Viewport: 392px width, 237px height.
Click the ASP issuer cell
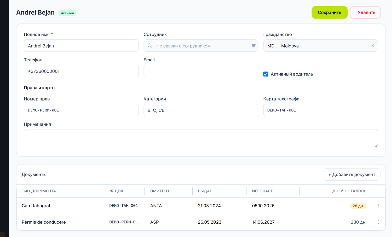154,222
